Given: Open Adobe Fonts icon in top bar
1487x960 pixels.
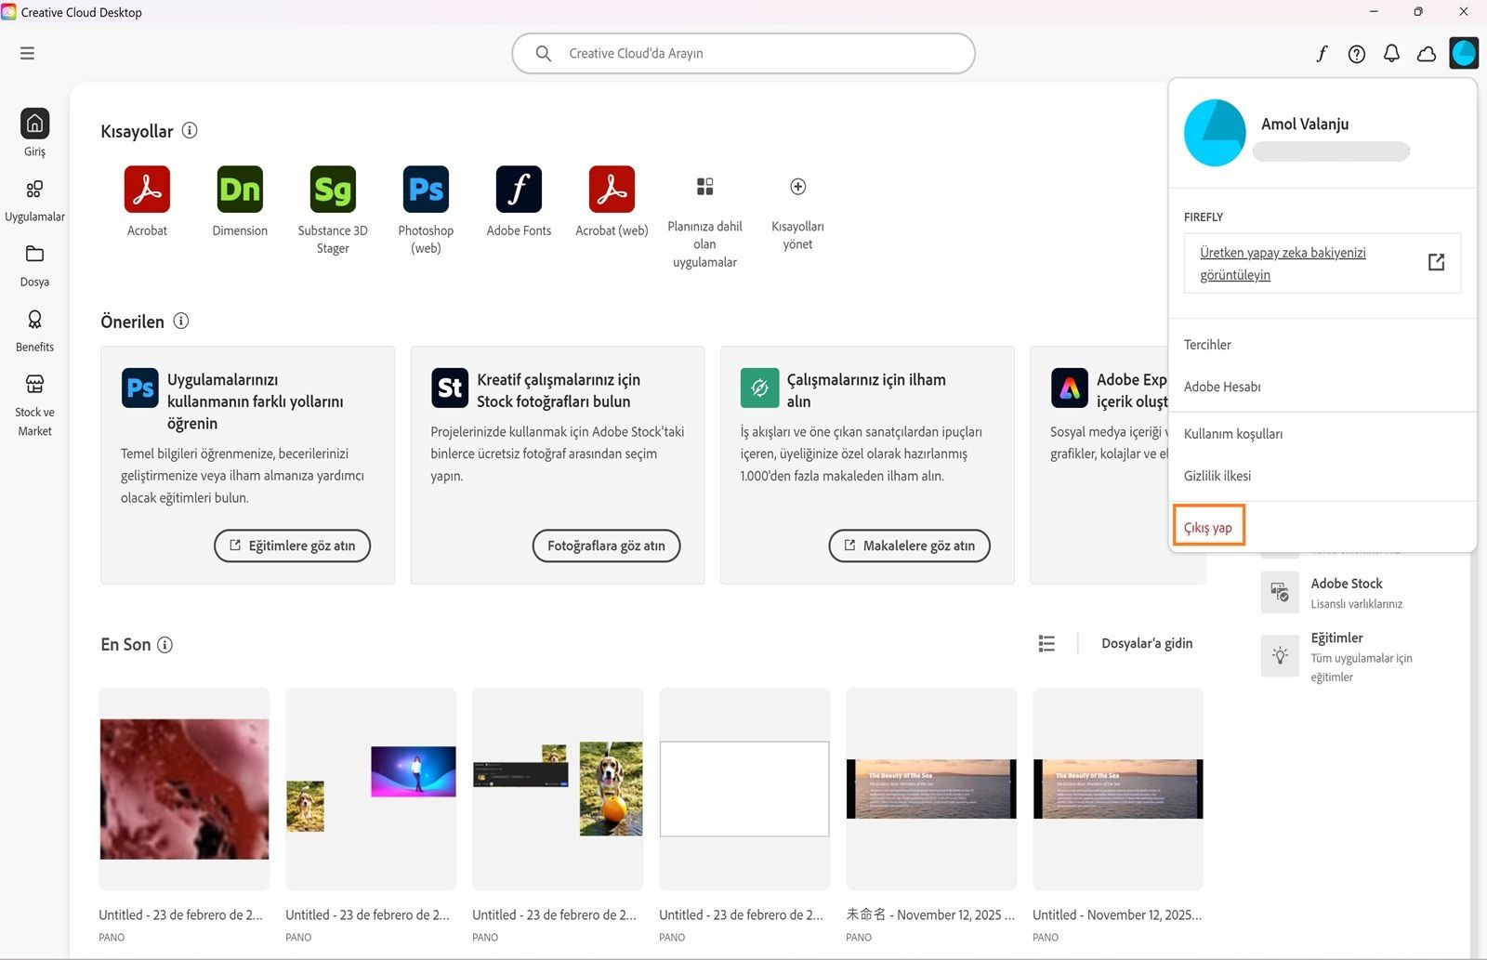Looking at the screenshot, I should 1322,54.
